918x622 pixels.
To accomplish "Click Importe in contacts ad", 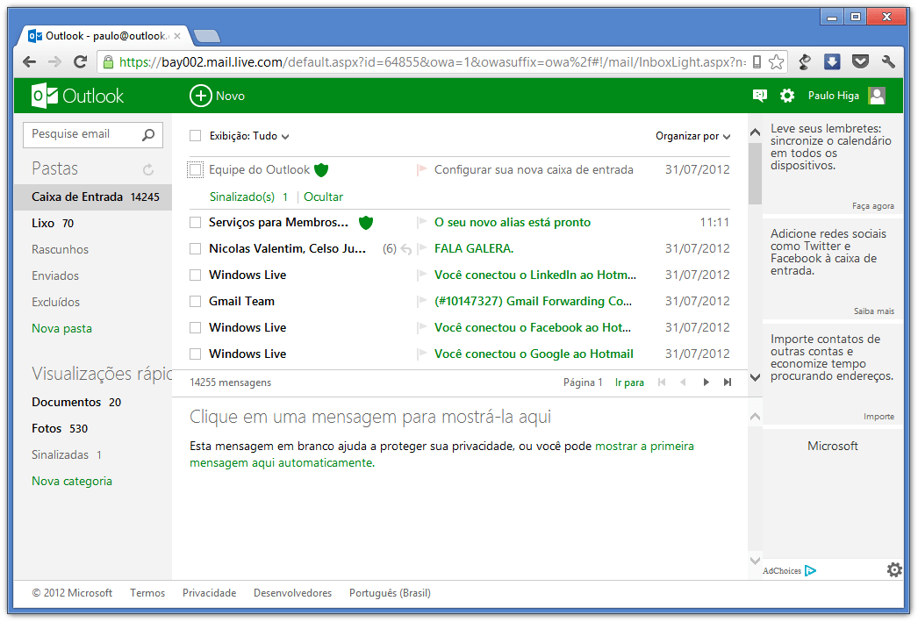I will point(879,417).
